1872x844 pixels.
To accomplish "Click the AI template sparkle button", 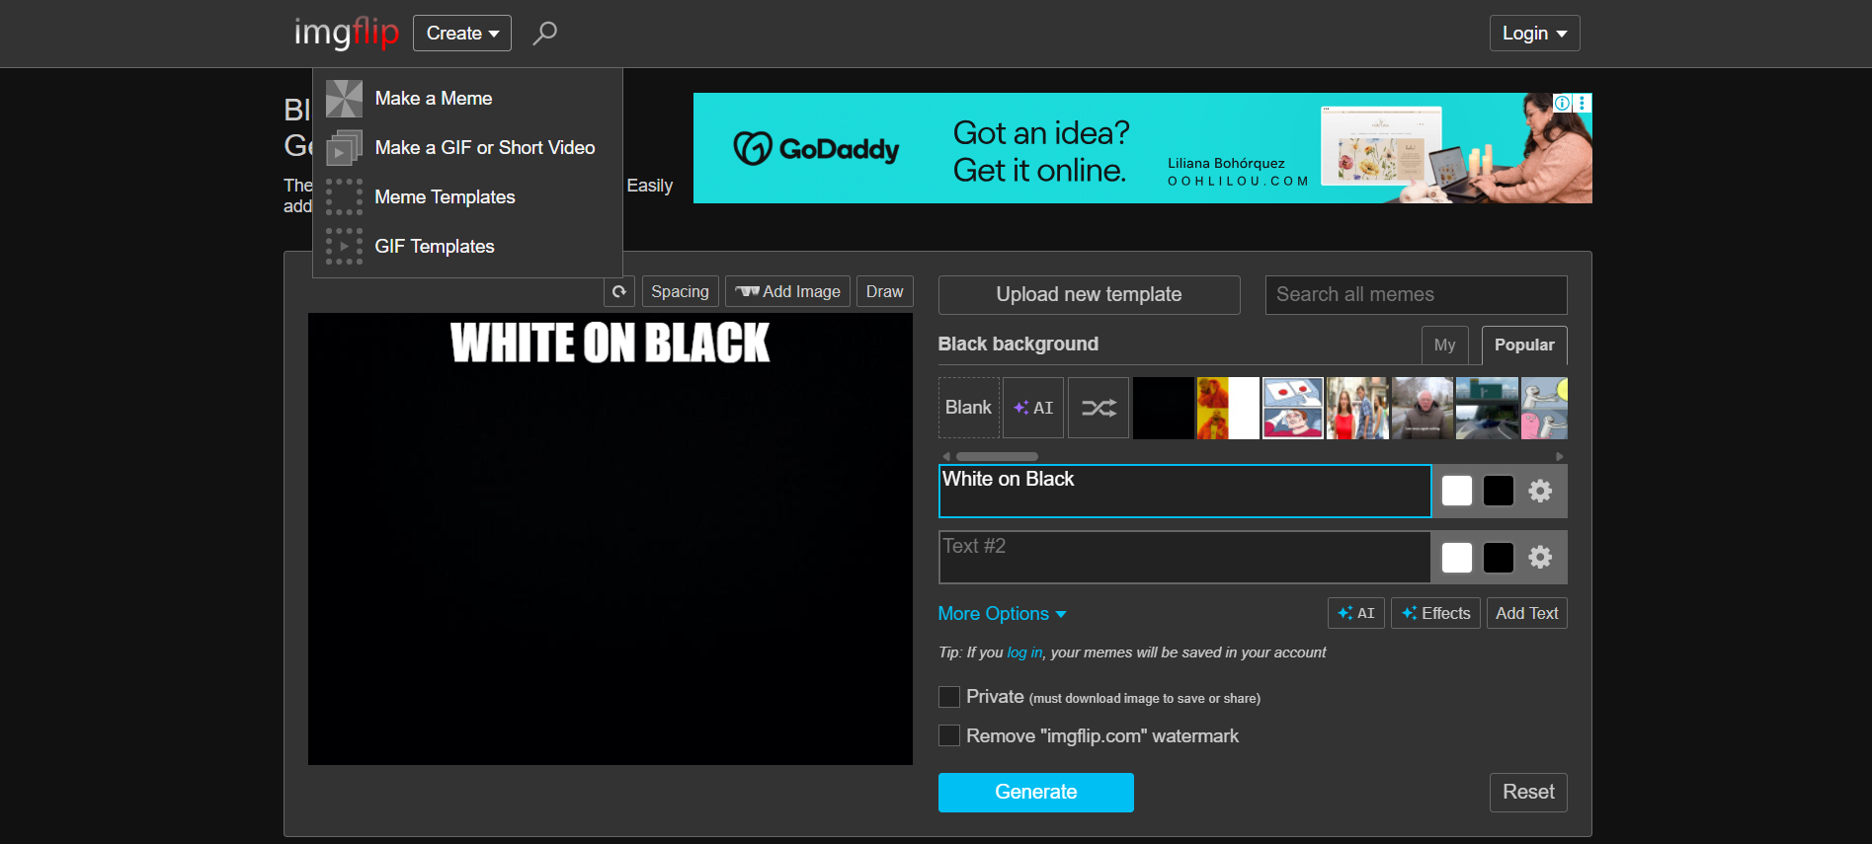I will tap(1033, 408).
